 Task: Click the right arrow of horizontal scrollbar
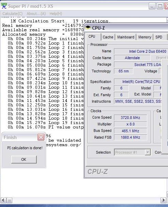coord(163,200)
